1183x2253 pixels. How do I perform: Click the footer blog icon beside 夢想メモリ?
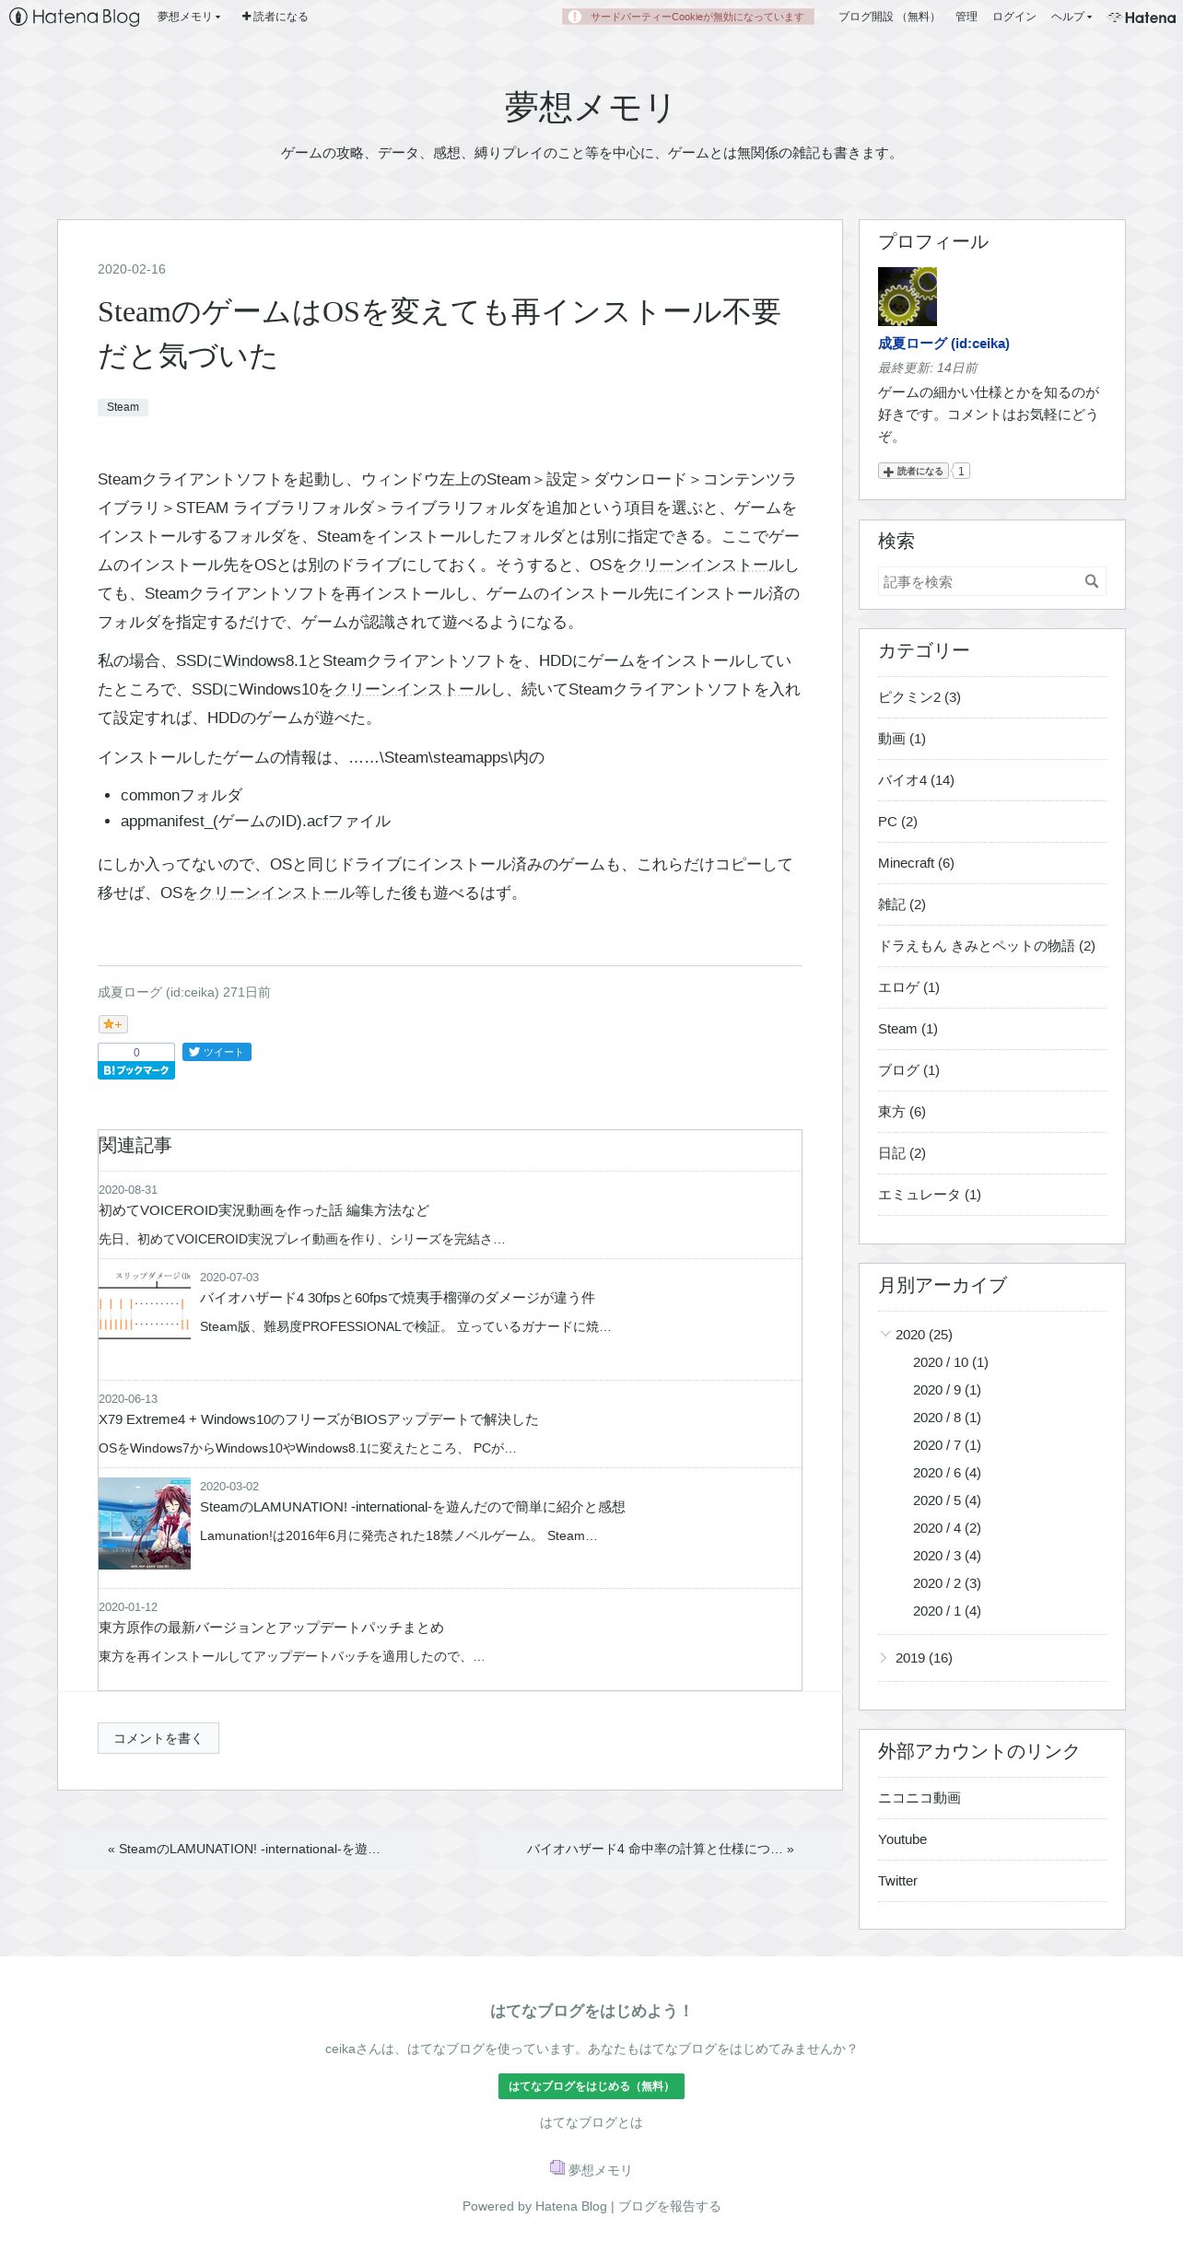(557, 2168)
